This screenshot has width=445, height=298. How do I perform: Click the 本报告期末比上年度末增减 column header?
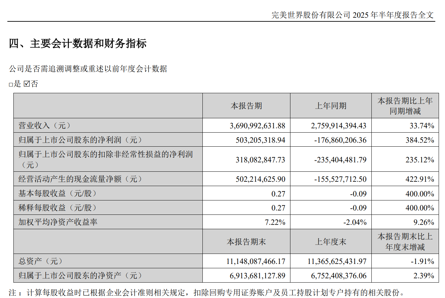405,242
